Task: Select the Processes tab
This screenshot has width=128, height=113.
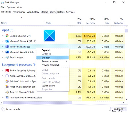Action: 6,12
